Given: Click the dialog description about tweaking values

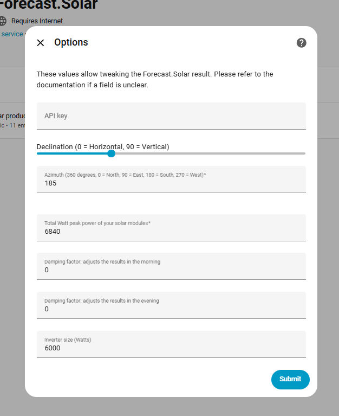Looking at the screenshot, I should coord(154,79).
